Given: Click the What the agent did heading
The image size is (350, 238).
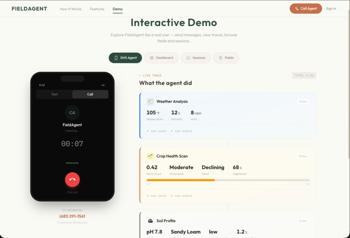Looking at the screenshot, I should pos(165,83).
